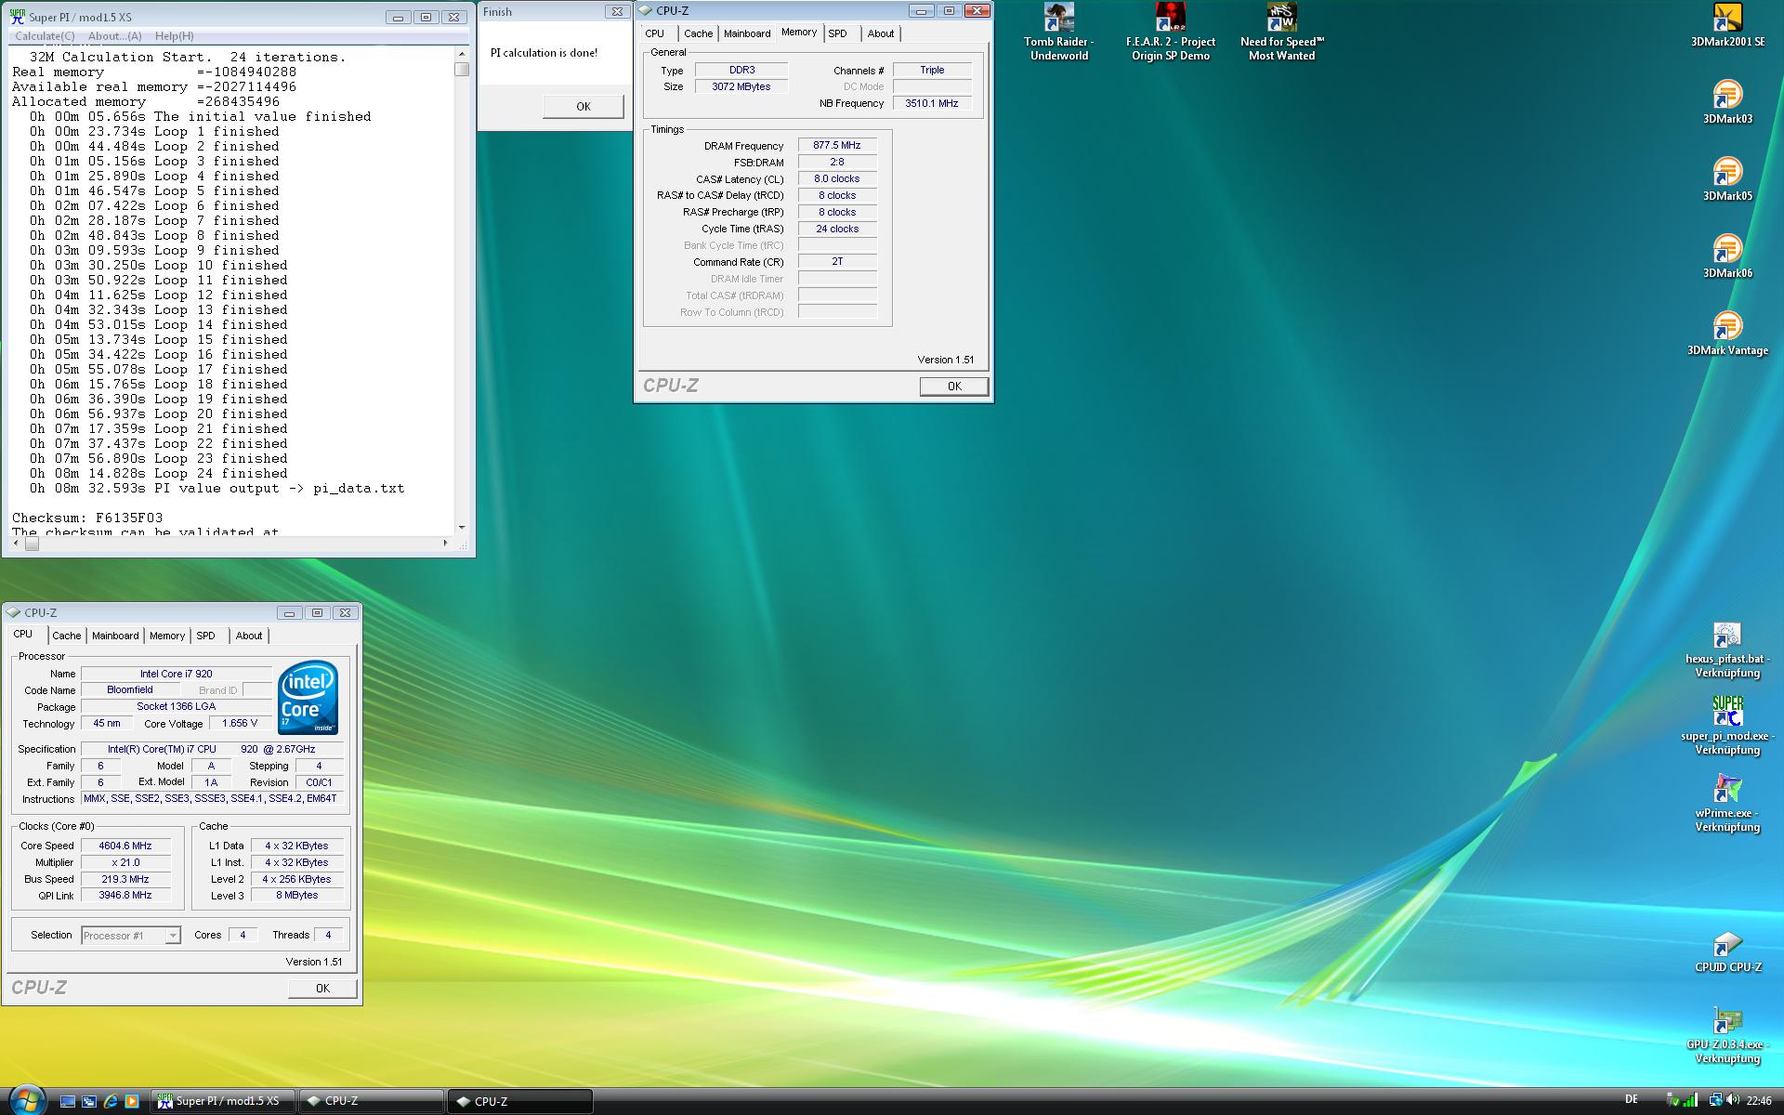Switch to SPD tab in bottom CPU-Z window
This screenshot has width=1784, height=1115.
click(x=205, y=636)
